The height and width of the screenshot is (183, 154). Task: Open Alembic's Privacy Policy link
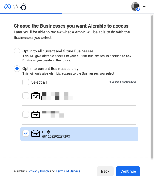tap(39, 171)
